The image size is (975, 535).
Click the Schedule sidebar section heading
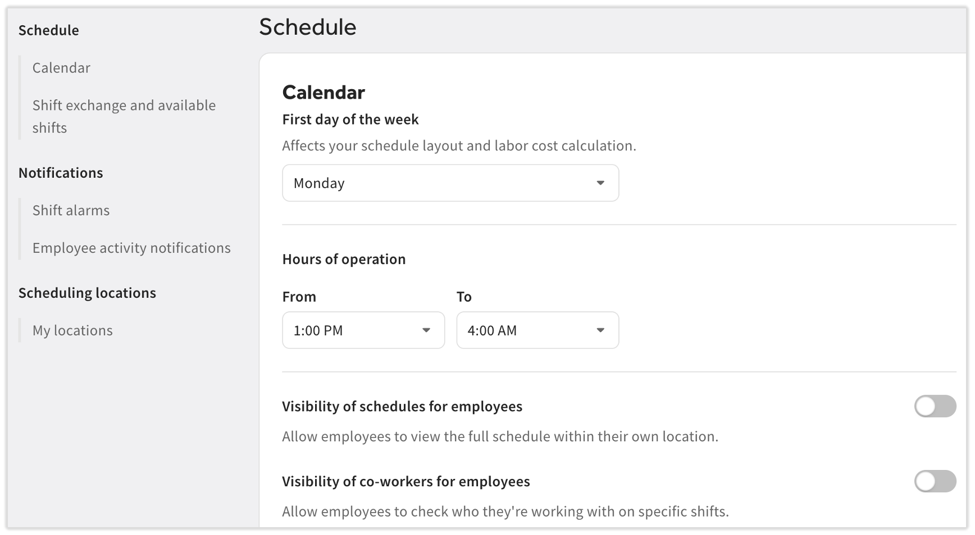pos(48,30)
